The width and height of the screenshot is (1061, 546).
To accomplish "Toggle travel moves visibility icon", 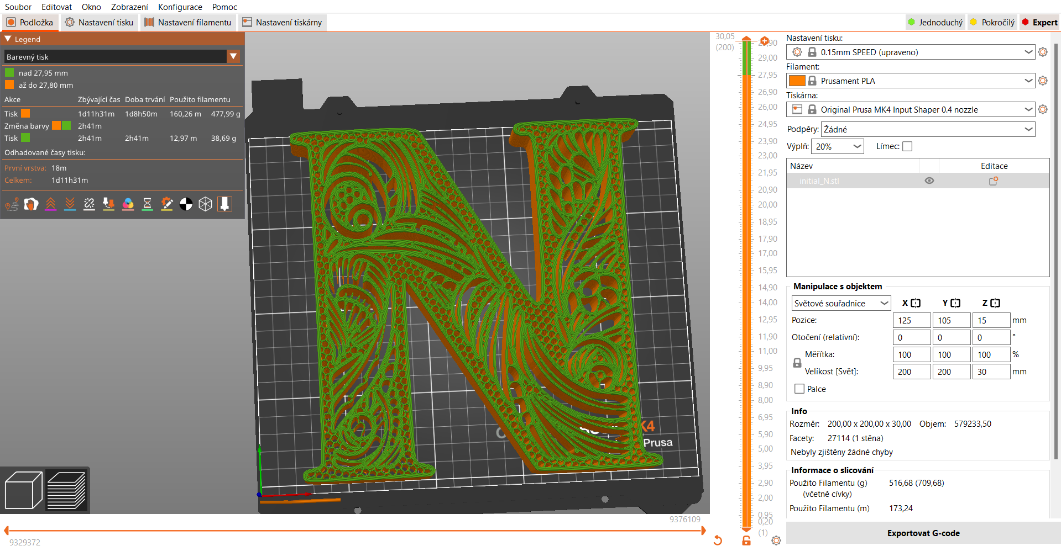I will (x=12, y=204).
